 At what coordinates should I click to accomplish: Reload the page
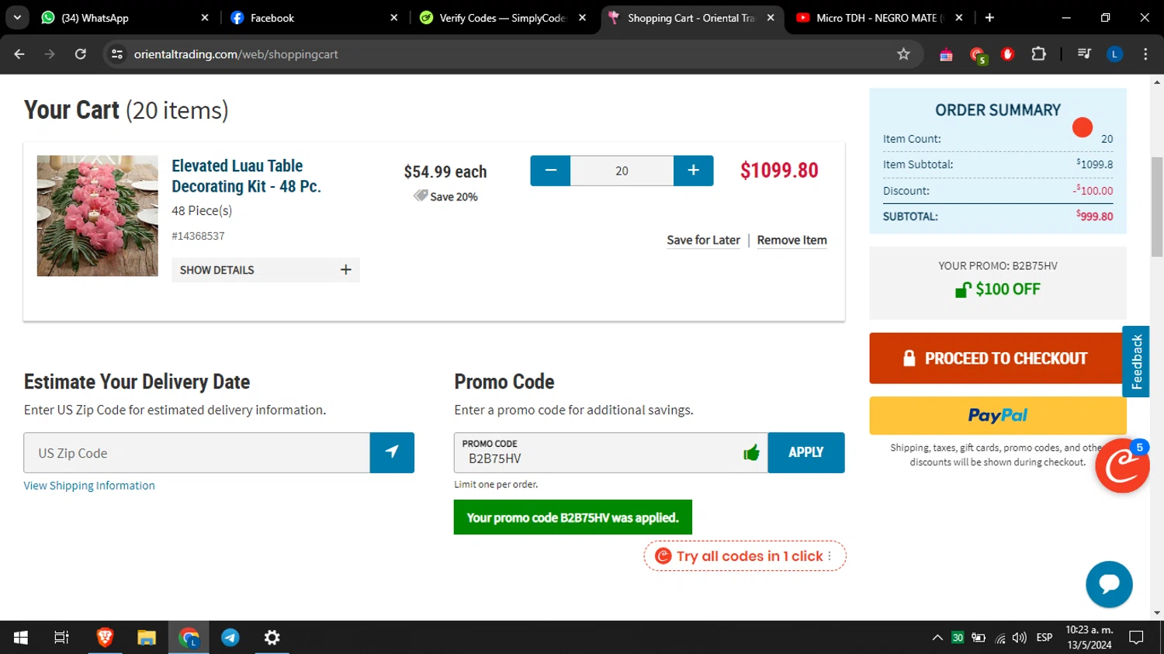click(x=80, y=54)
